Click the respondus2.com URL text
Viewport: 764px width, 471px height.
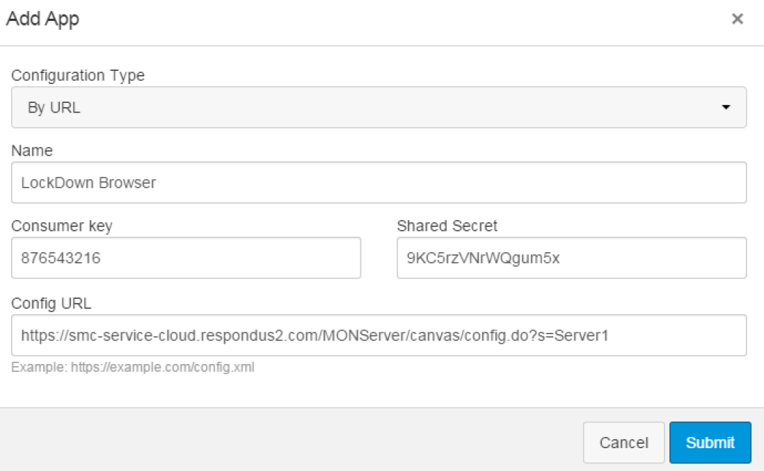(x=315, y=336)
